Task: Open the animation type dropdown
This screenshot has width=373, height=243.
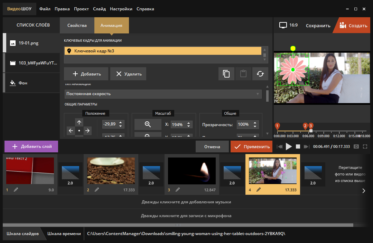Action: pos(163,94)
